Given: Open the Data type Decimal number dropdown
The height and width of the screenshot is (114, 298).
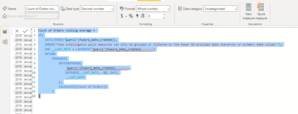Looking at the screenshot, I should pyautogui.click(x=97, y=9).
